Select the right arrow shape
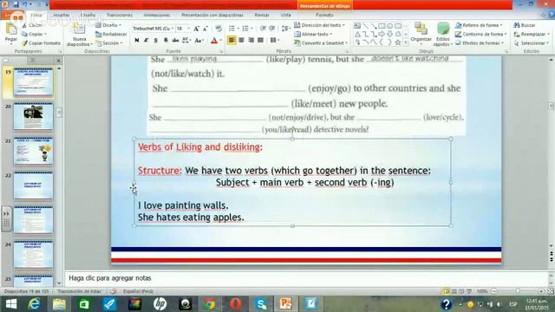This screenshot has height=312, width=555. tap(382, 35)
